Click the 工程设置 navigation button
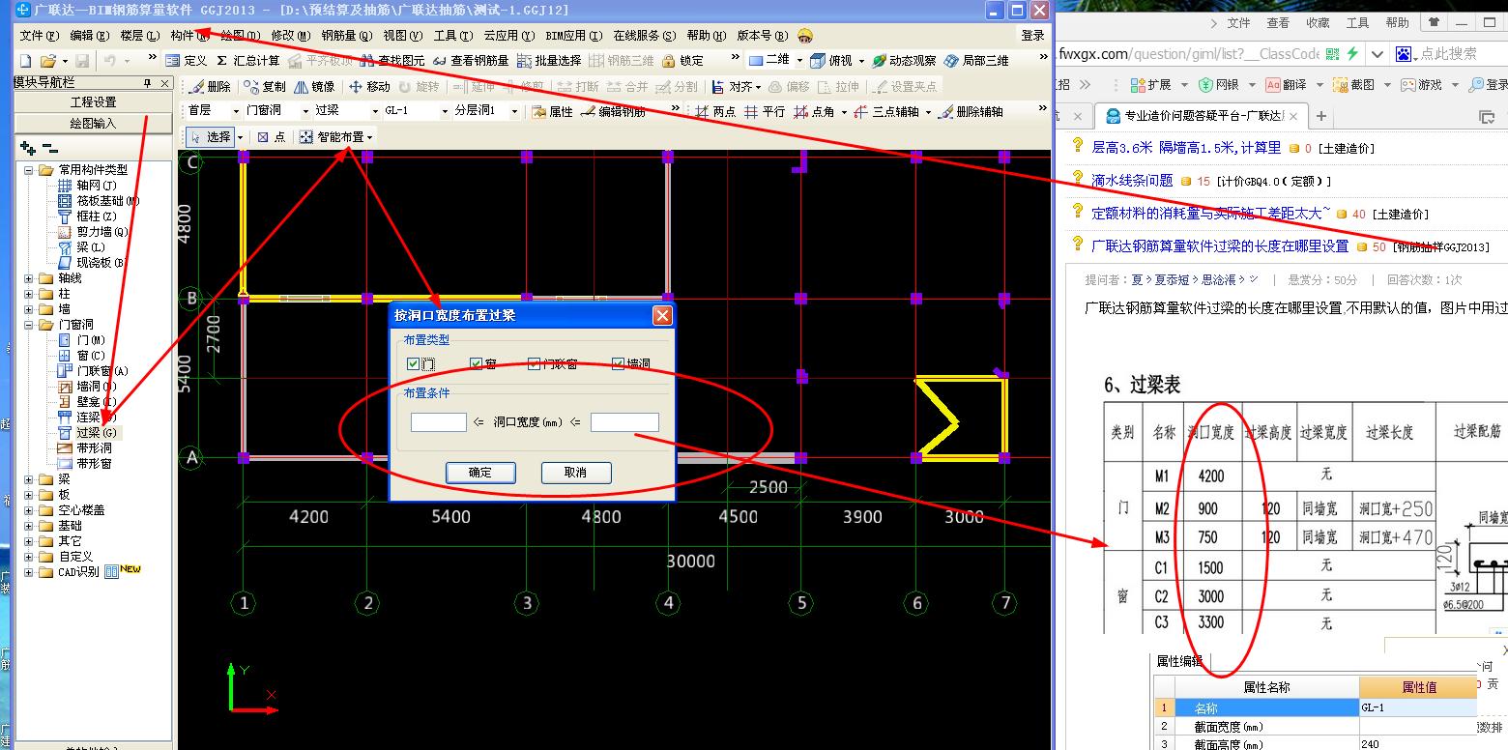 point(94,101)
